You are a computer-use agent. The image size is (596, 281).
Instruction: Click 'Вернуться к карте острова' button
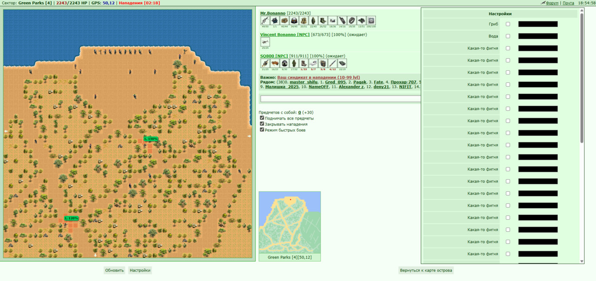coord(426,270)
